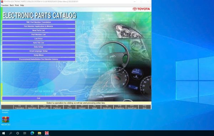Click the F3 Application function key
The image size is (214, 136).
32,107
